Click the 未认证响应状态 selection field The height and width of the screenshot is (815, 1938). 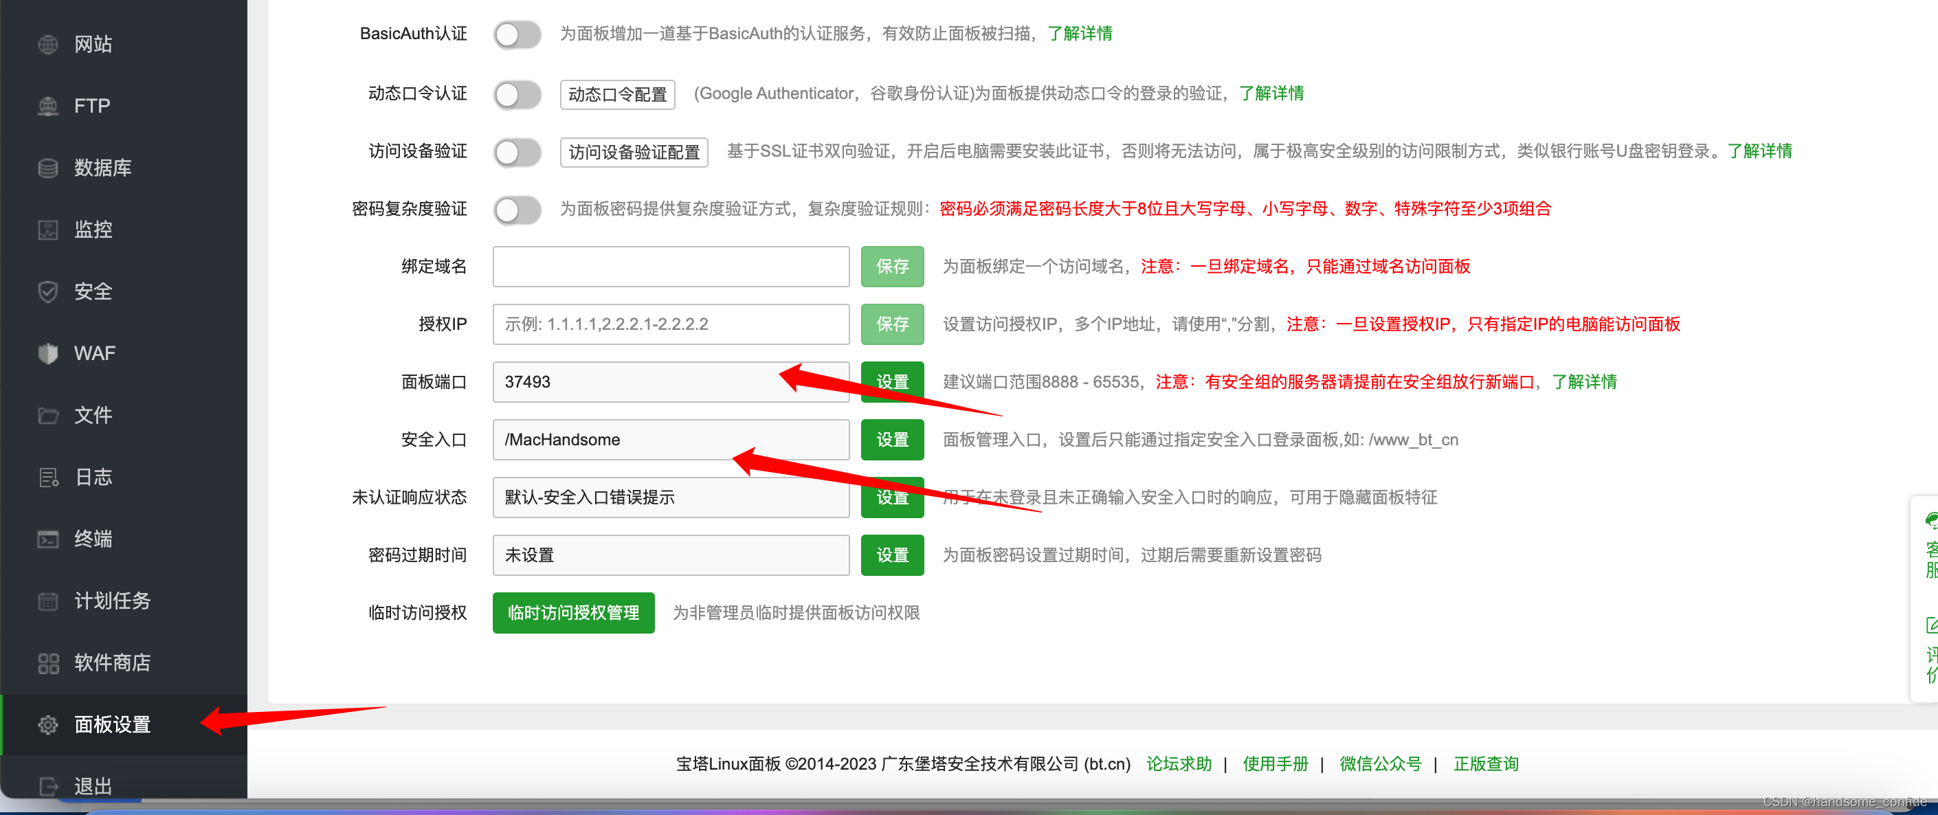tap(670, 498)
